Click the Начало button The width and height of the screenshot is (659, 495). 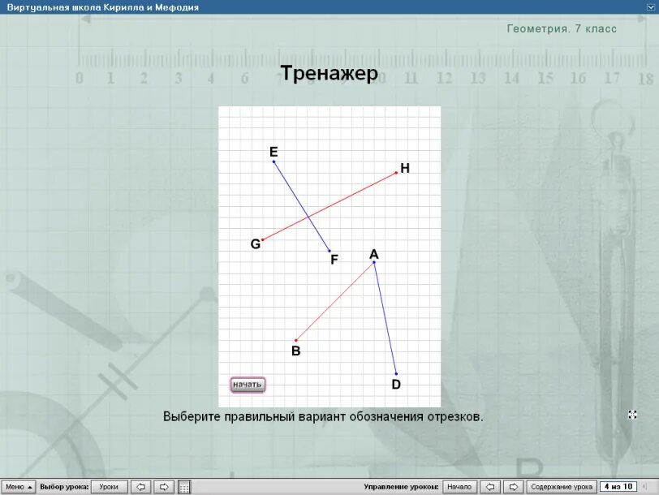pos(459,487)
